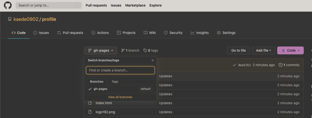
Task: Focus the Search or jump to box
Action: tap(49, 5)
